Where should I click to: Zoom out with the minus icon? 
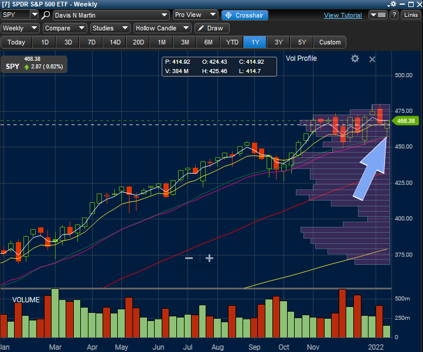pyautogui.click(x=189, y=258)
